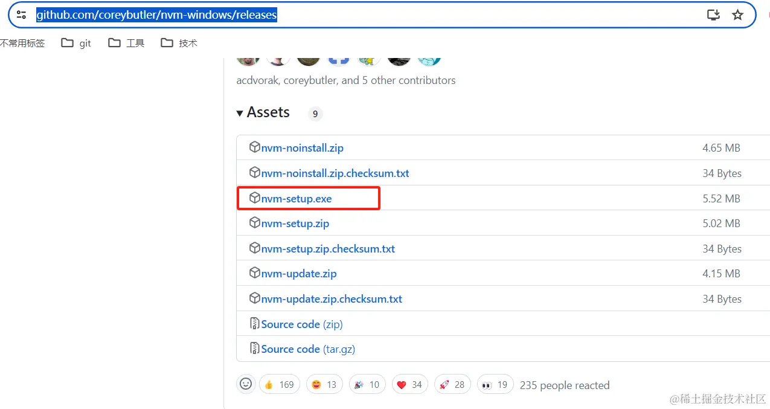Click the zip file icon beside Source code (zip)
The height and width of the screenshot is (409, 770).
point(255,324)
